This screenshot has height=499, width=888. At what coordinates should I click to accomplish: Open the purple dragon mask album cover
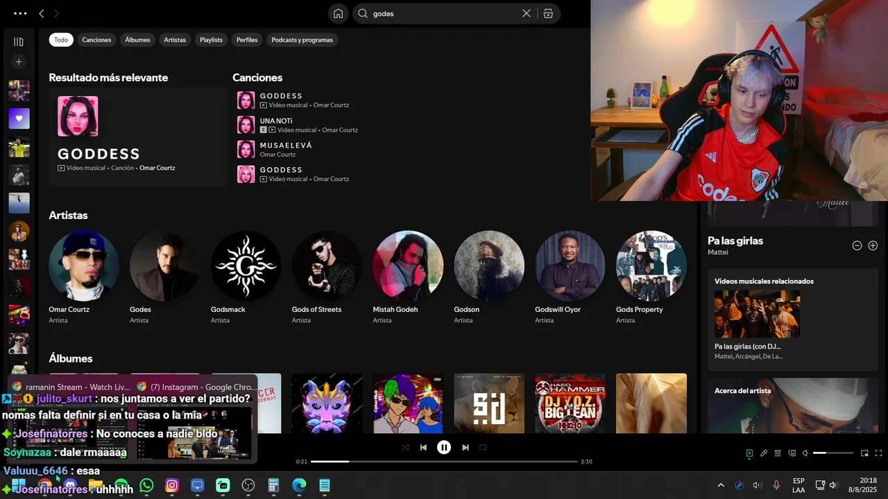coord(327,403)
